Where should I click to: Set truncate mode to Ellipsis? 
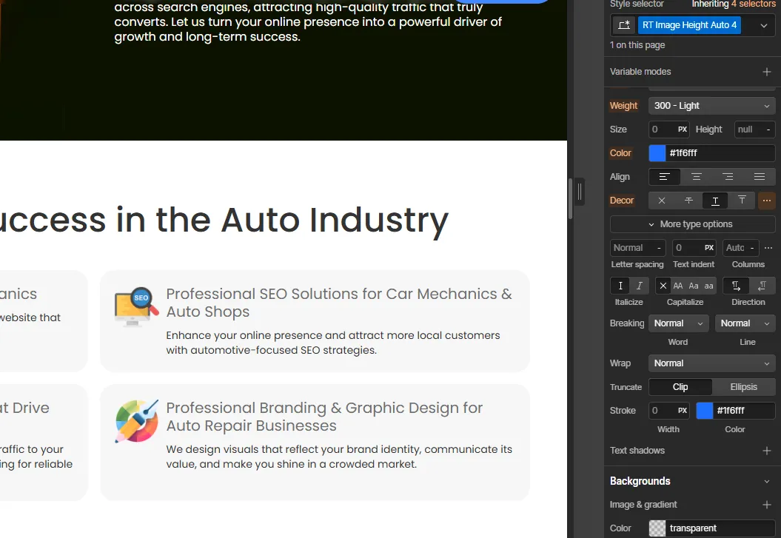pyautogui.click(x=743, y=387)
